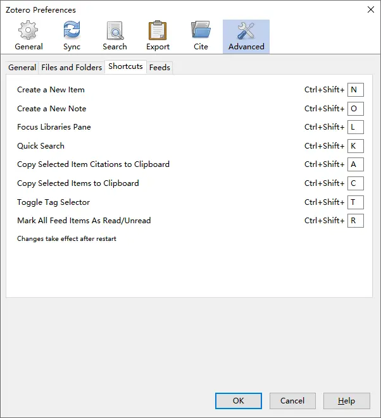Image resolution: width=381 pixels, height=418 pixels.
Task: Edit the Toggle Tag Selector shortcut key
Action: pyautogui.click(x=356, y=202)
